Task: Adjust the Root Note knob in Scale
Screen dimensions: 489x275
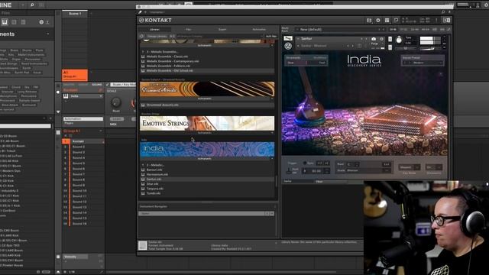Action: pyautogui.click(x=116, y=102)
